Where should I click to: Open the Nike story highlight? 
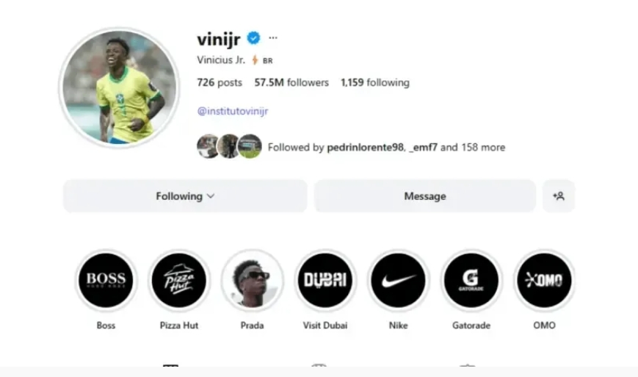pos(398,280)
